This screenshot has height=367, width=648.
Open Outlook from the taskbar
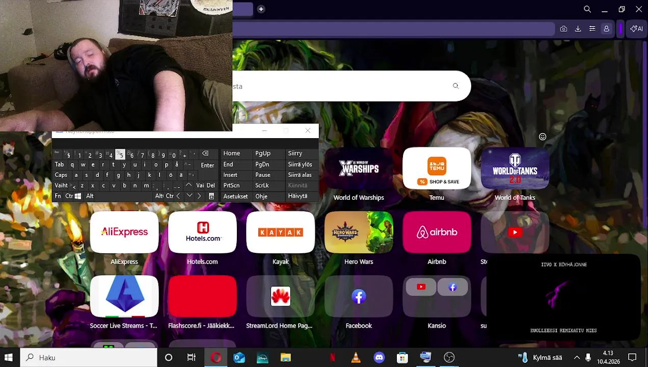239,357
